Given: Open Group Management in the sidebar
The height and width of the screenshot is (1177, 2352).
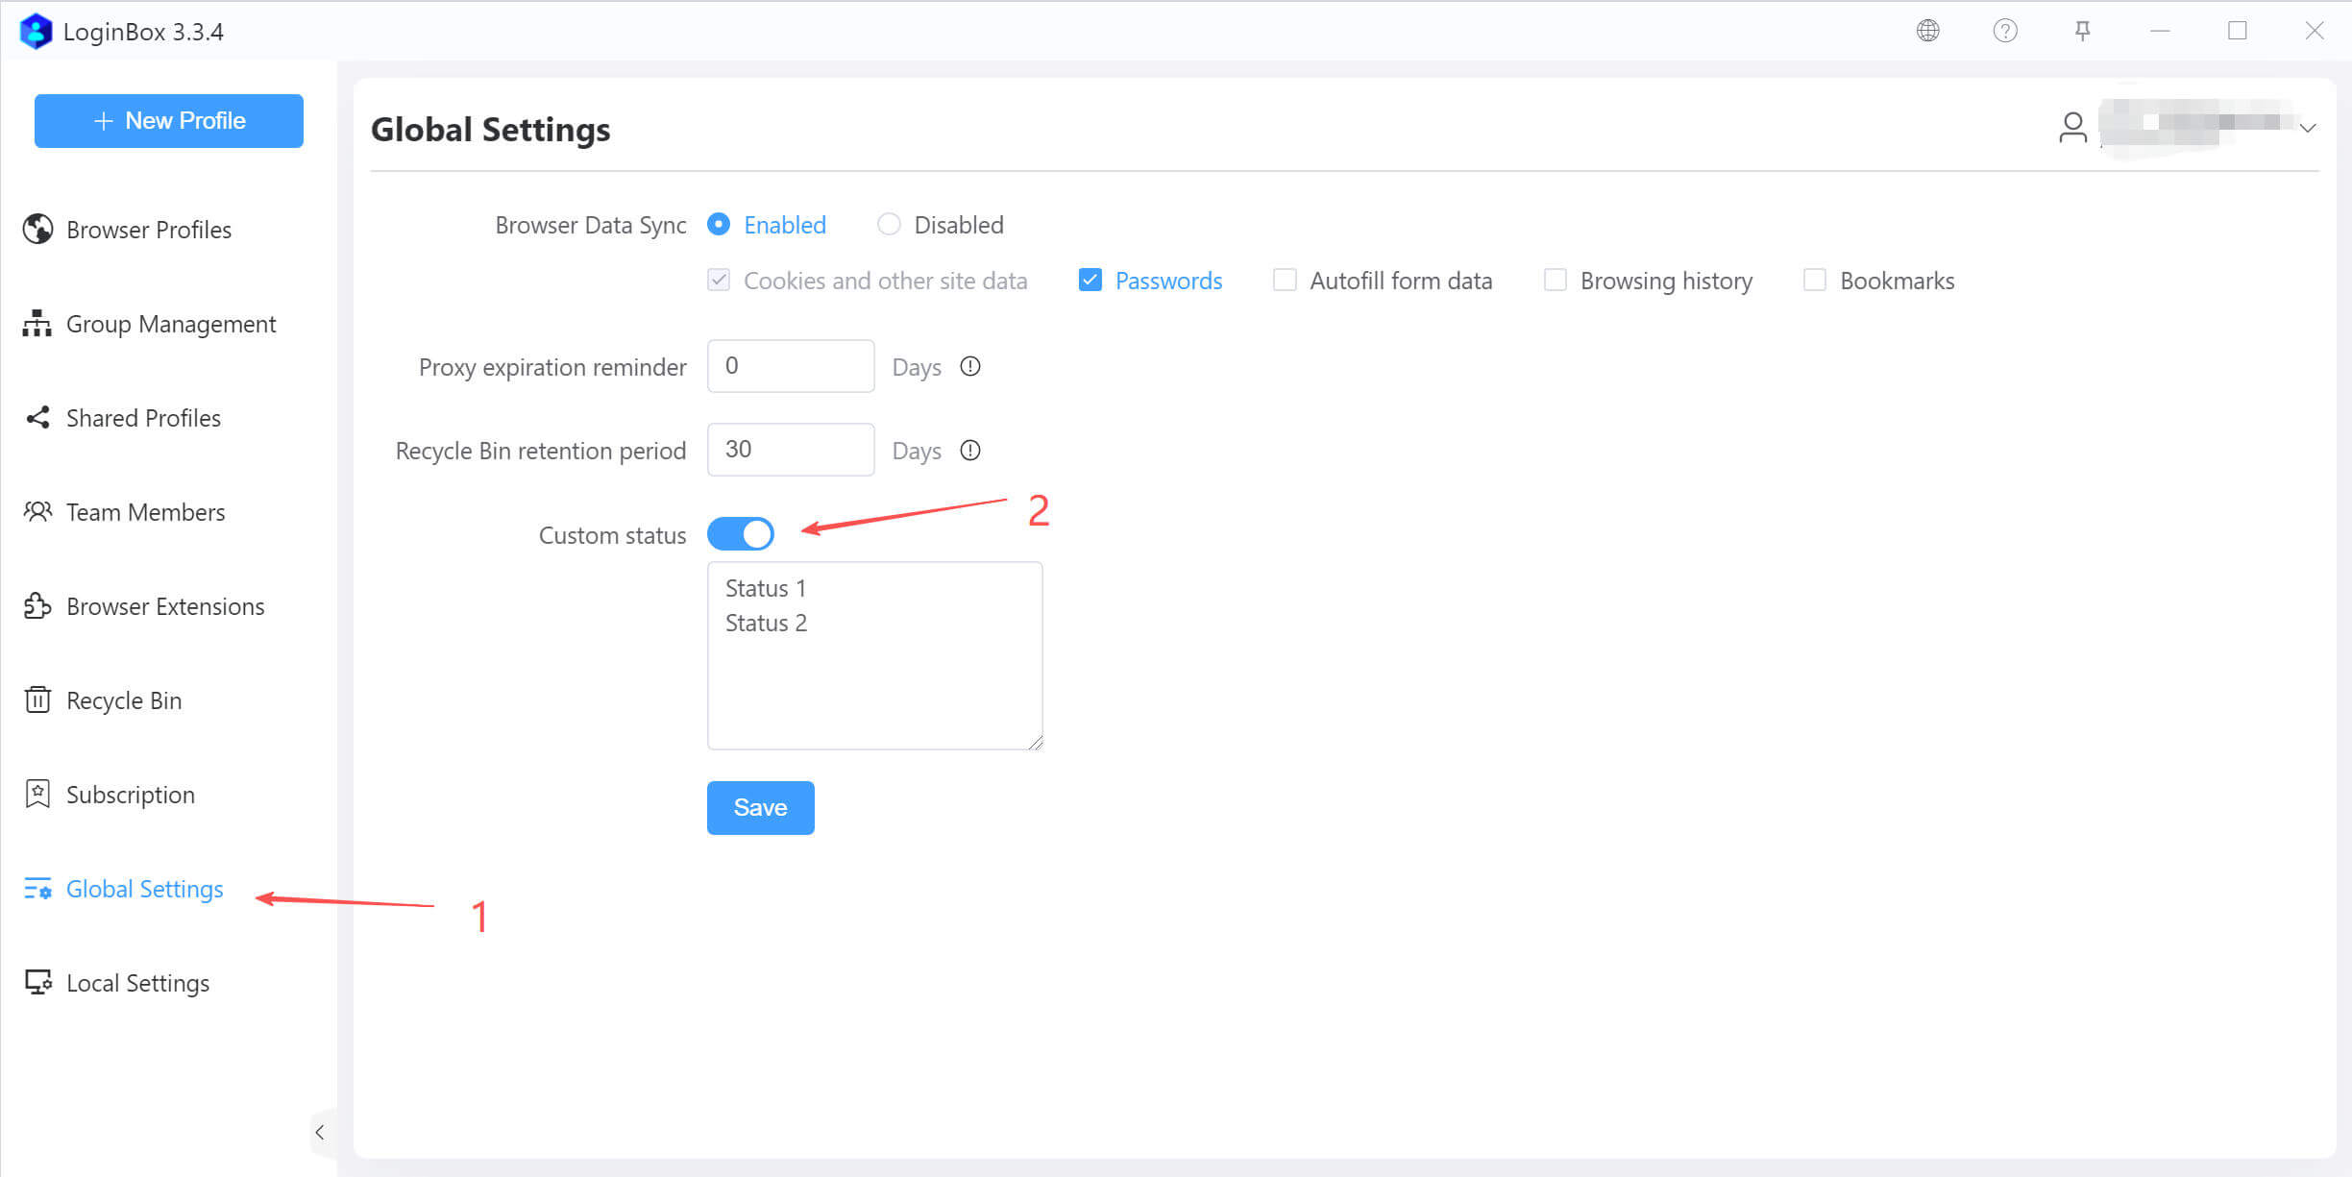Looking at the screenshot, I should pos(170,324).
